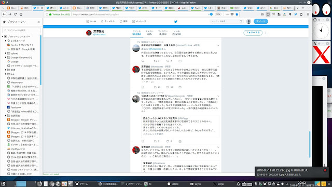Expand the よく見るページ folder
Image resolution: width=332 pixels, height=187 pixels.
tap(6, 41)
